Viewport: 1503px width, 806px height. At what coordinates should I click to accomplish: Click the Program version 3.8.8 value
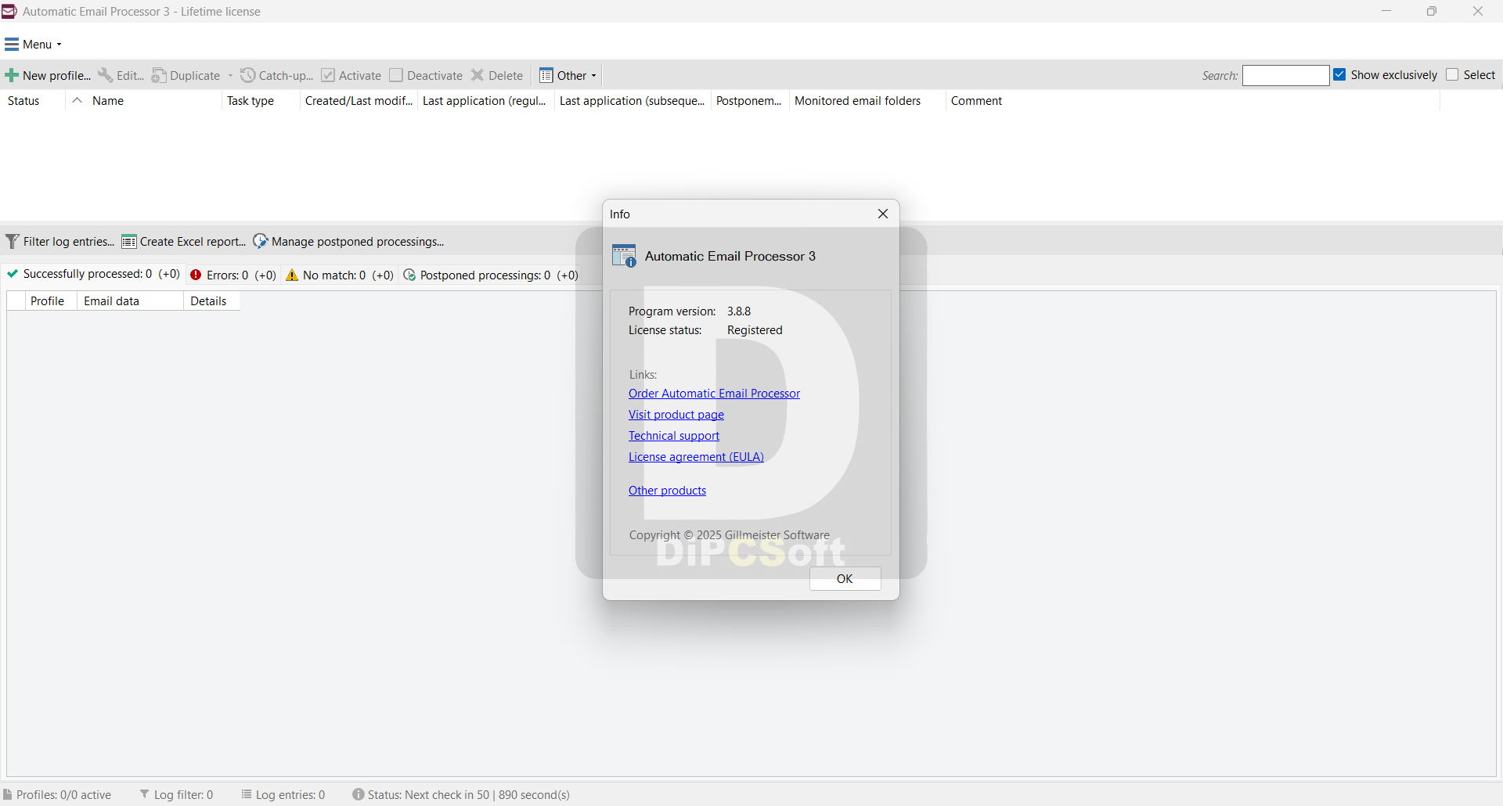(739, 311)
